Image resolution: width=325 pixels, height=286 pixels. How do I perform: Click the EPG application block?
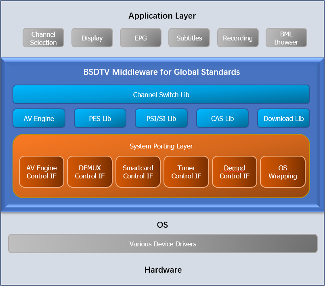coord(140,38)
